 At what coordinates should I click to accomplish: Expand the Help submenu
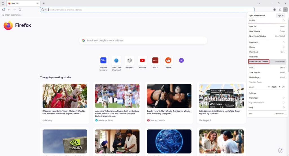click(267, 108)
